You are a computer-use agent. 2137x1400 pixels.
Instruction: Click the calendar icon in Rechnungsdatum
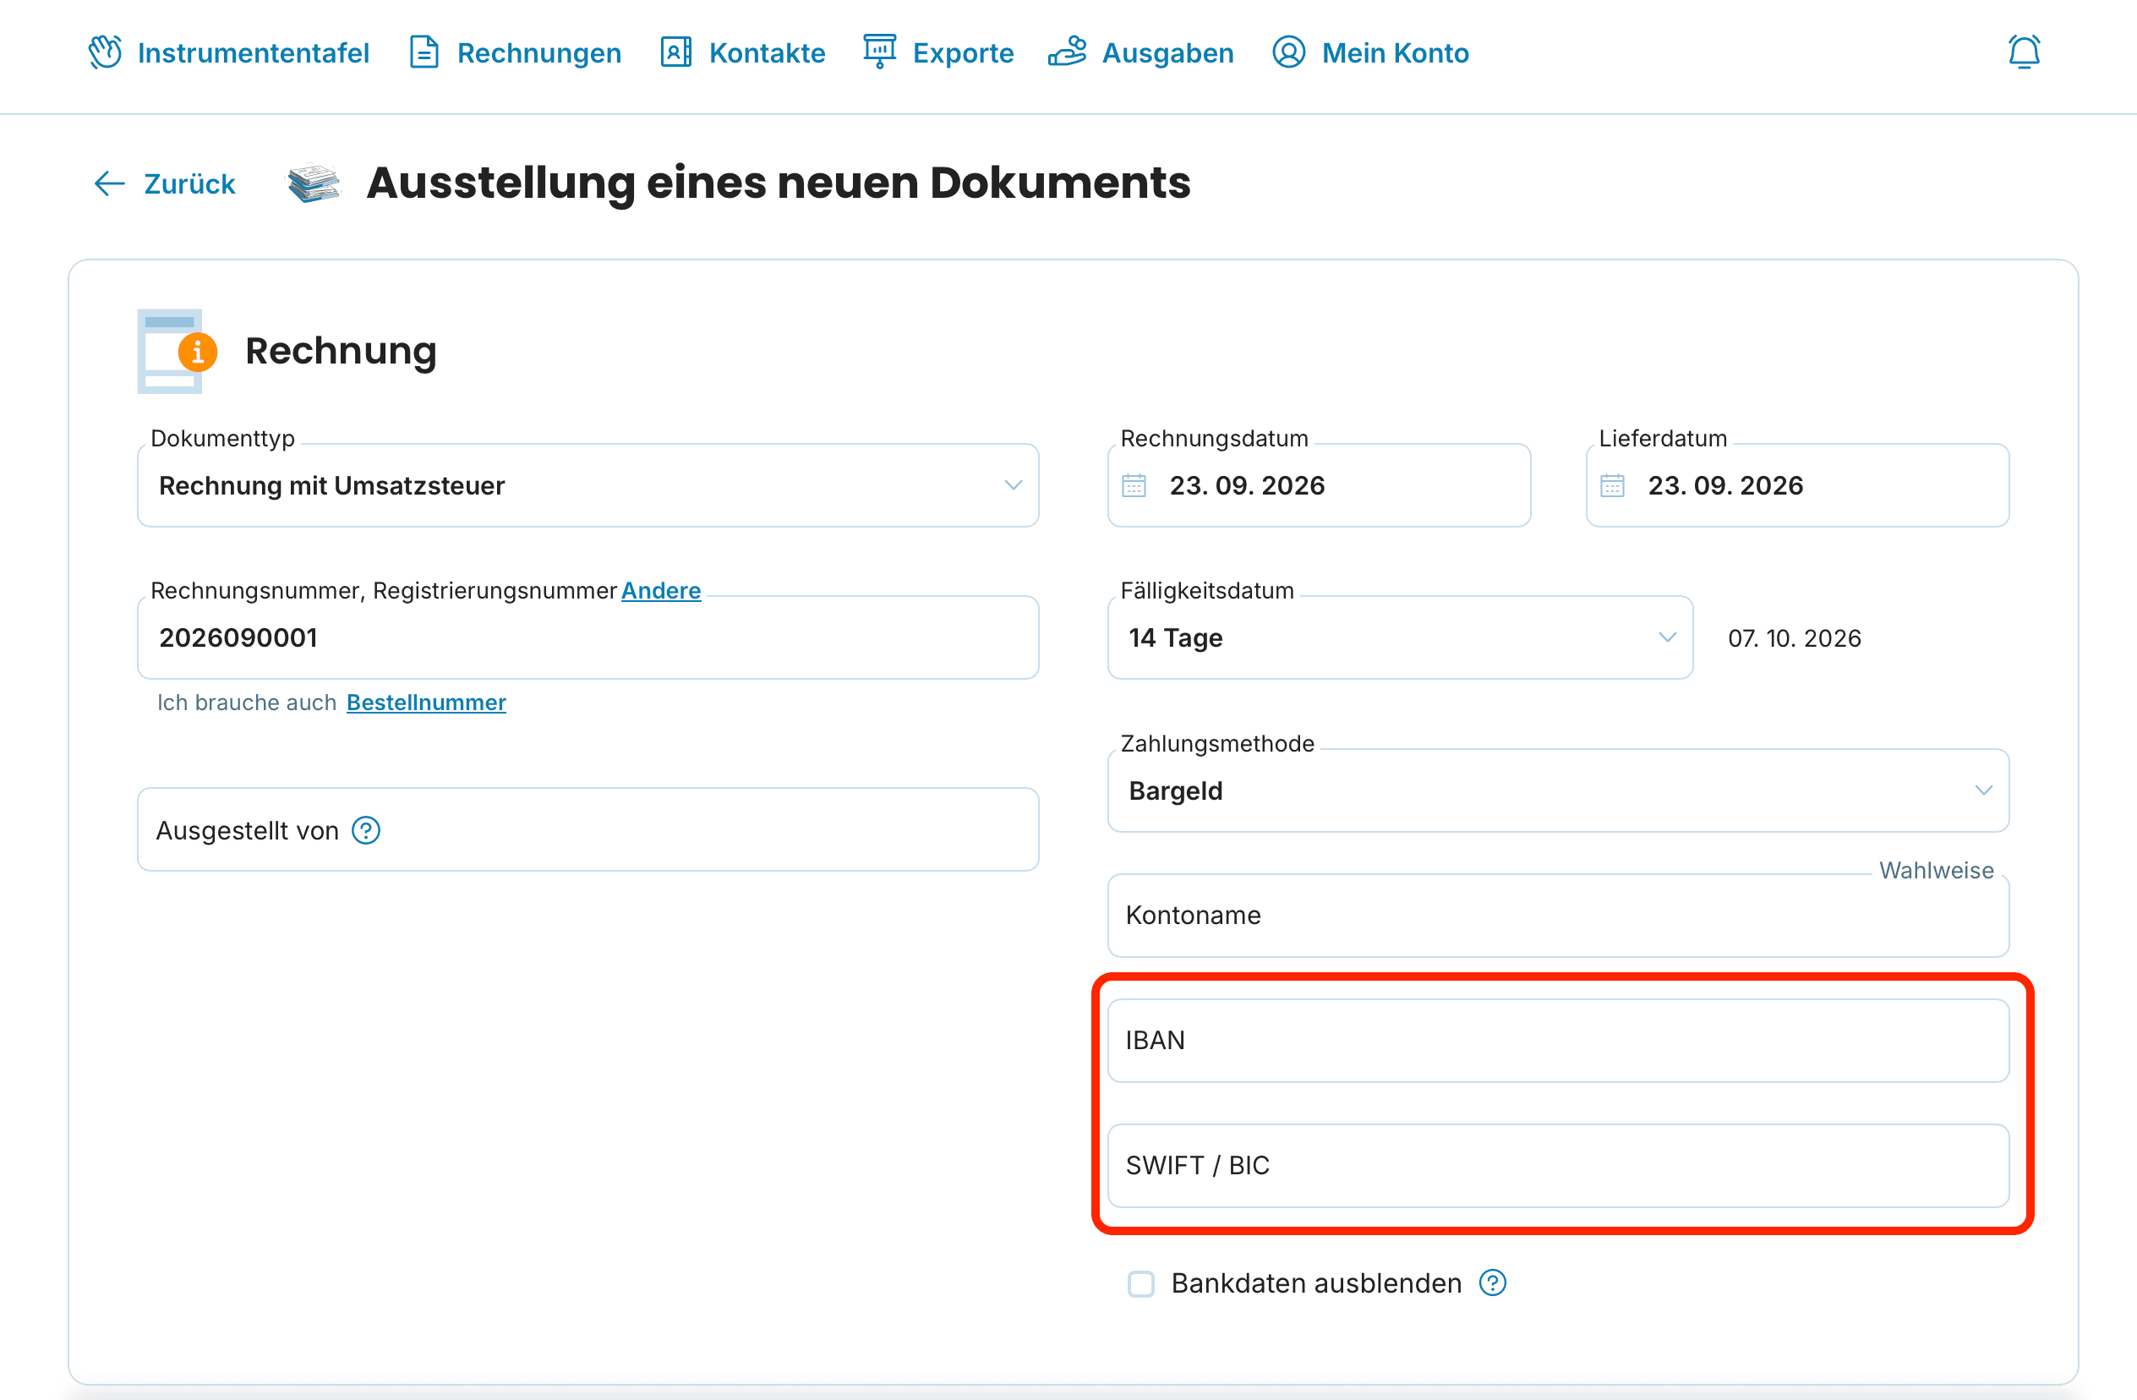click(1134, 486)
